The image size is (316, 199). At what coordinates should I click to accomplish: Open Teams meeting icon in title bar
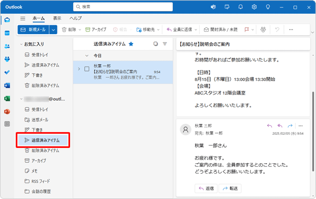[x=213, y=7]
